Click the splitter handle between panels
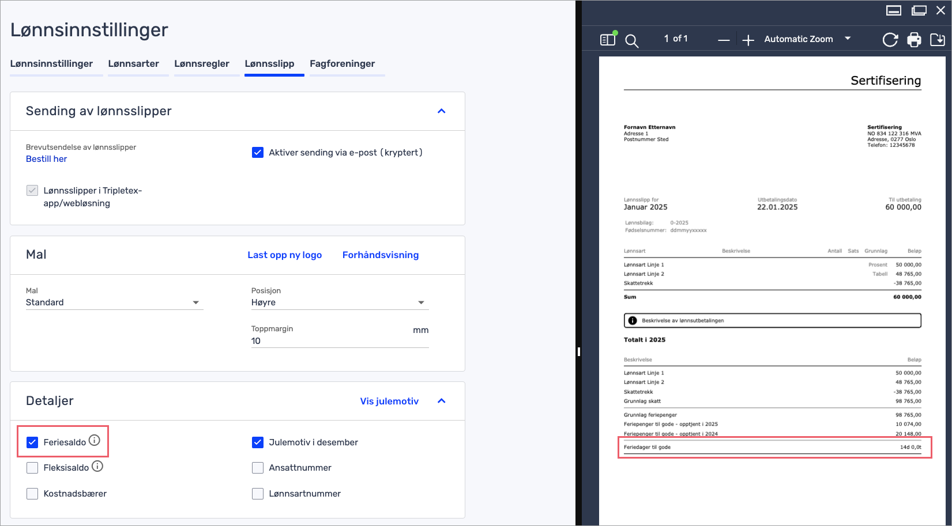The image size is (952, 526). (x=578, y=351)
